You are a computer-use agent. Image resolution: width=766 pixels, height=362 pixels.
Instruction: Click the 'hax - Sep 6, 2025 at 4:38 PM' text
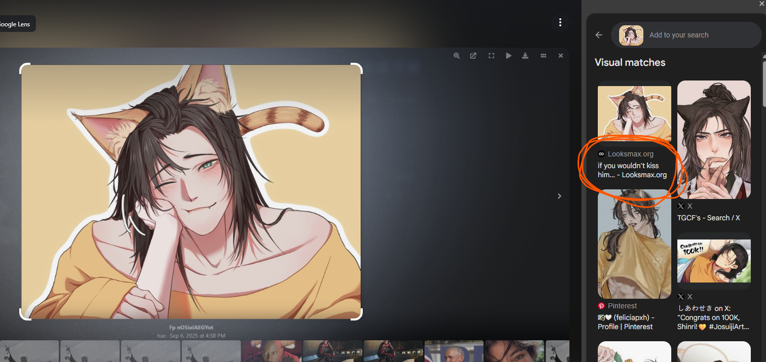coord(191,336)
